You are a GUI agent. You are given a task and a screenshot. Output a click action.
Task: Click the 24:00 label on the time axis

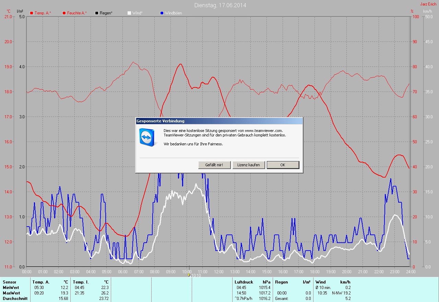click(x=411, y=272)
